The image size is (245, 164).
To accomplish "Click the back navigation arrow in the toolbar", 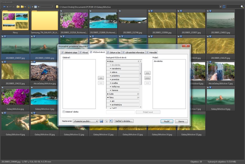I will pyautogui.click(x=4, y=6).
